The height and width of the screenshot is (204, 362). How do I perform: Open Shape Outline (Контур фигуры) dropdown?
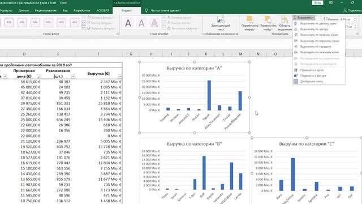100,23
